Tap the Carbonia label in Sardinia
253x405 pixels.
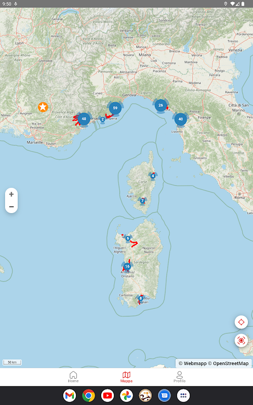[125, 295]
